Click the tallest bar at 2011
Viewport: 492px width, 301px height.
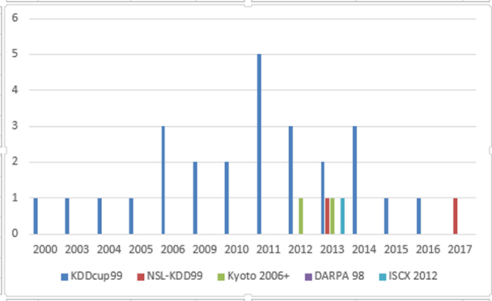pyautogui.click(x=259, y=144)
